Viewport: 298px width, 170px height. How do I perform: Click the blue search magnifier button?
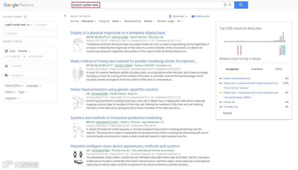click(x=241, y=5)
